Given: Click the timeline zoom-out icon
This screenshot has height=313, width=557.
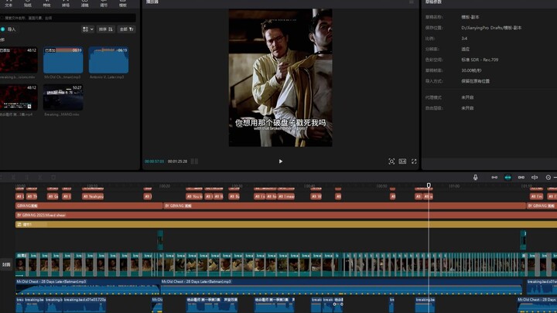Looking at the screenshot, I should tap(548, 177).
